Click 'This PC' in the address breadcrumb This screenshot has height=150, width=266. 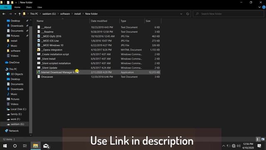pos(34,14)
